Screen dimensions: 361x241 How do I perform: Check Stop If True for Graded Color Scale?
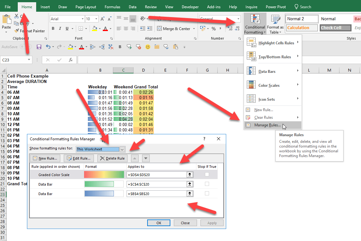coord(207,174)
